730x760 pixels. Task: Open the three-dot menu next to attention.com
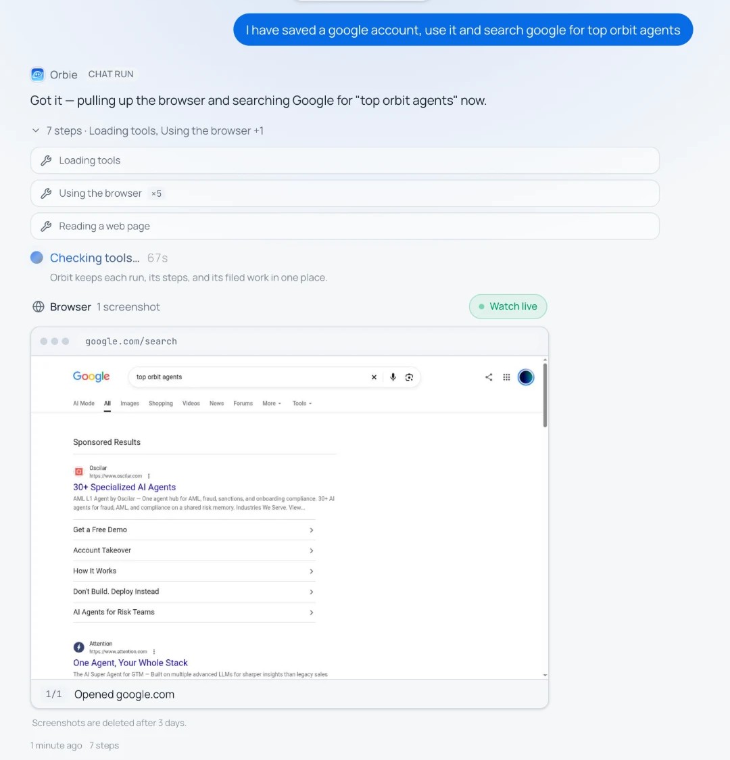pyautogui.click(x=154, y=651)
